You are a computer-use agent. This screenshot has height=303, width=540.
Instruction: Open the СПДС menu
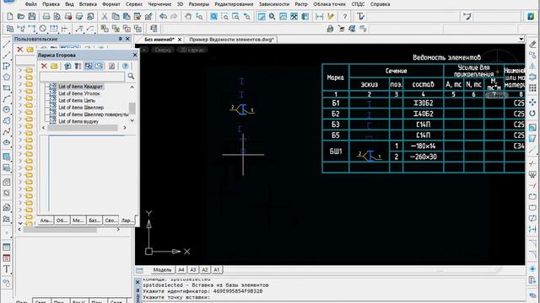(358, 4)
